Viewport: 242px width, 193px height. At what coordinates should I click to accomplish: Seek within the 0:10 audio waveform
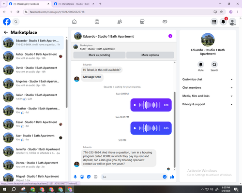tap(150, 105)
